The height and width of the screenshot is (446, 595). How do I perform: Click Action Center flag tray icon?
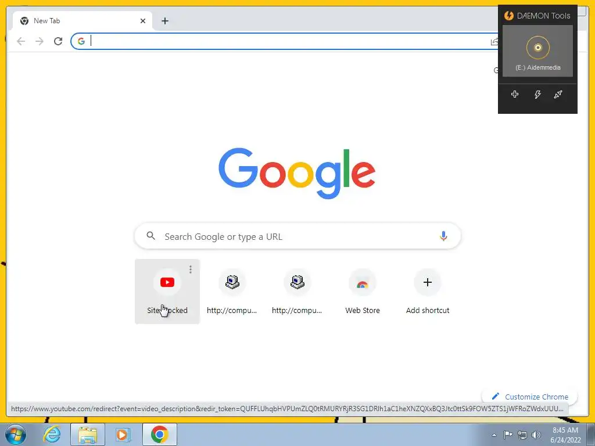pos(508,435)
